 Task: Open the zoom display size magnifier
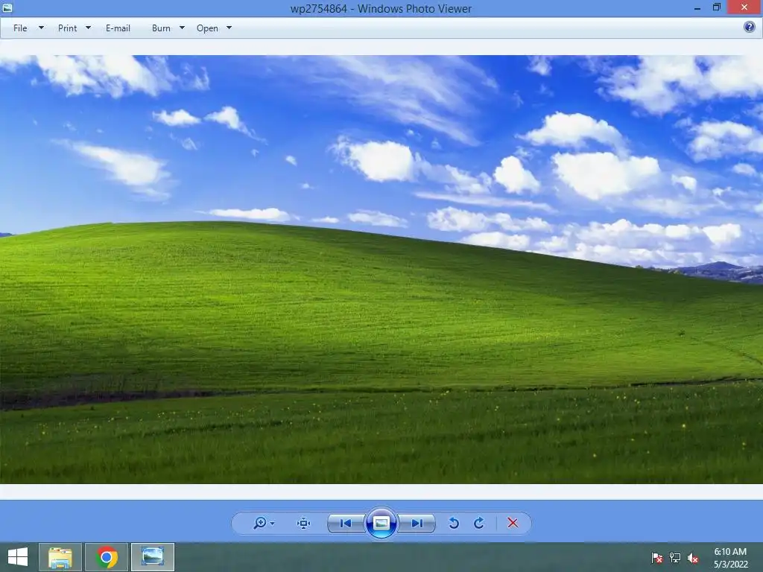click(x=260, y=523)
